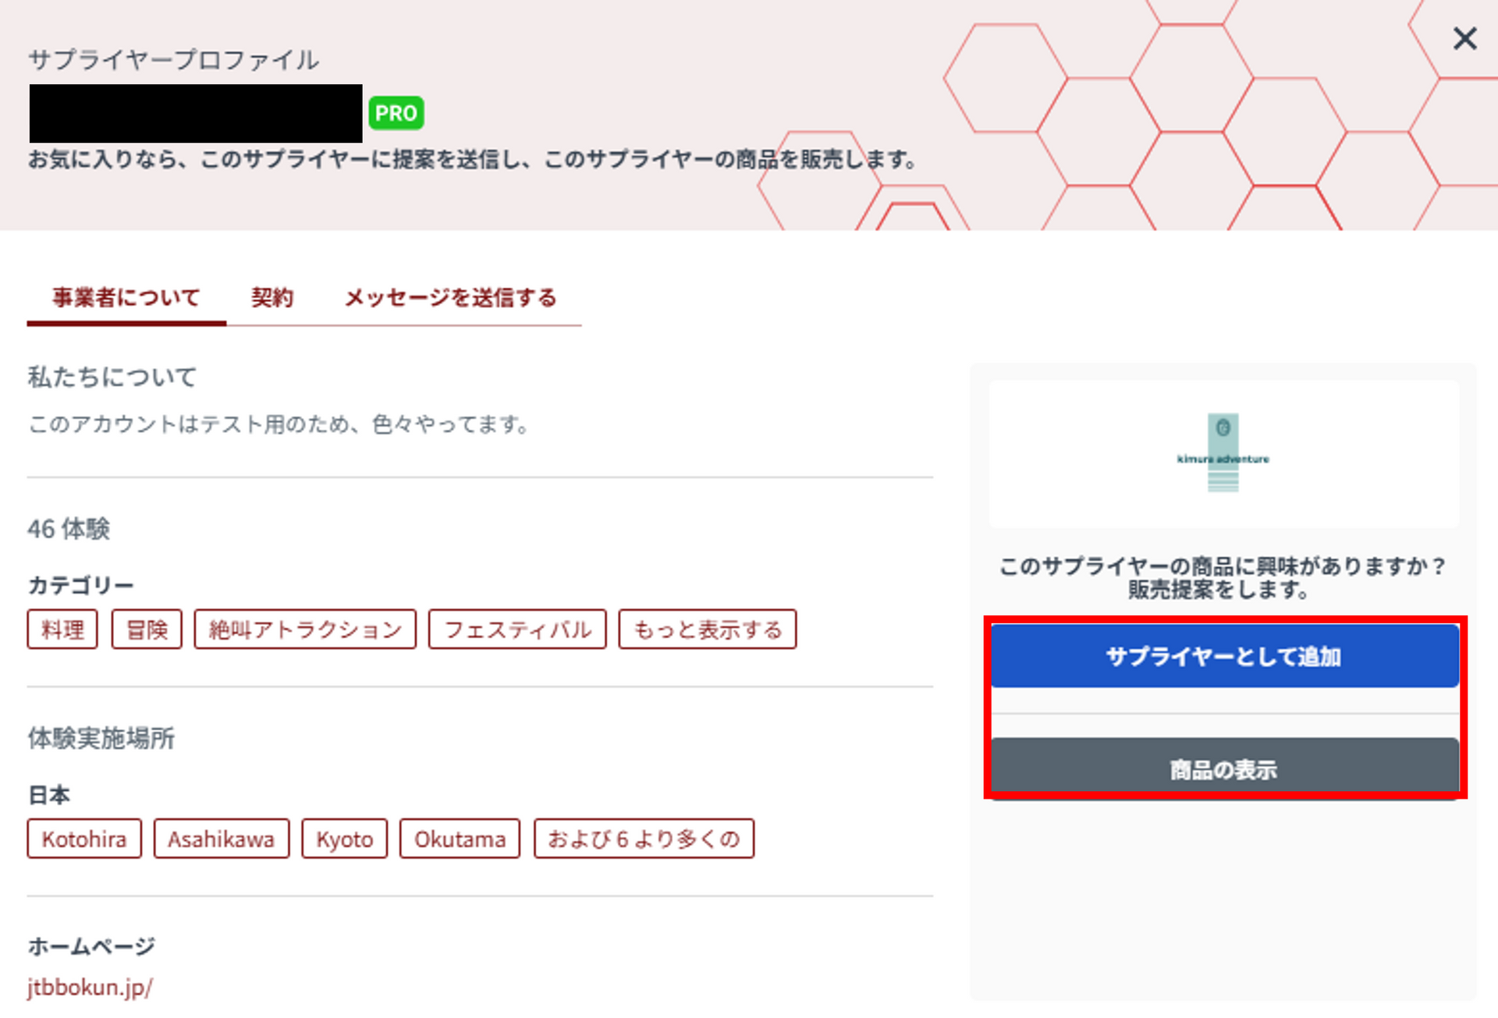Select the Asahikawa location tag
This screenshot has width=1498, height=1018.
click(x=221, y=839)
